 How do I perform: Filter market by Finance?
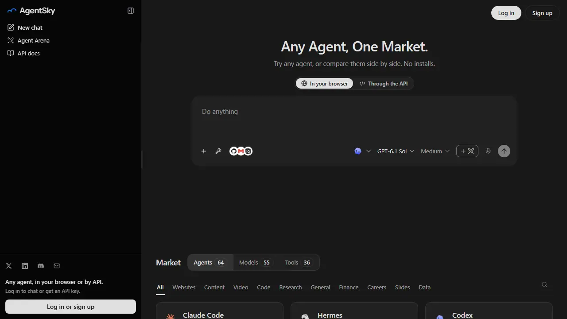[x=349, y=287]
